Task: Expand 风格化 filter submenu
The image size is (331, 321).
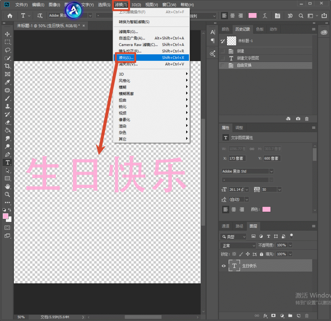Action: tap(151, 80)
